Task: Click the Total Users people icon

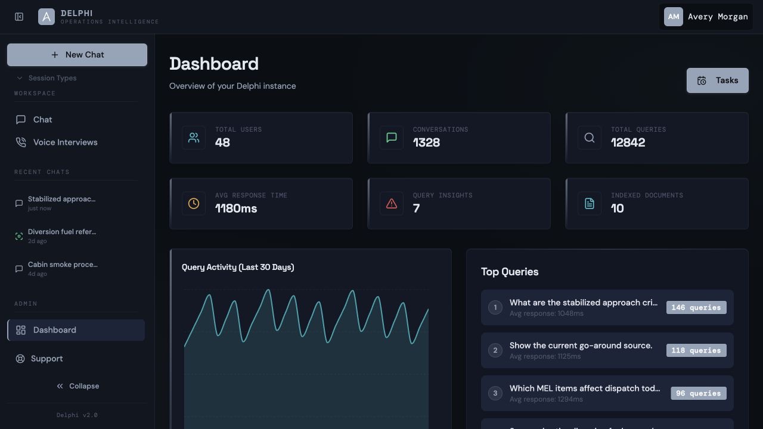Action: pos(194,138)
